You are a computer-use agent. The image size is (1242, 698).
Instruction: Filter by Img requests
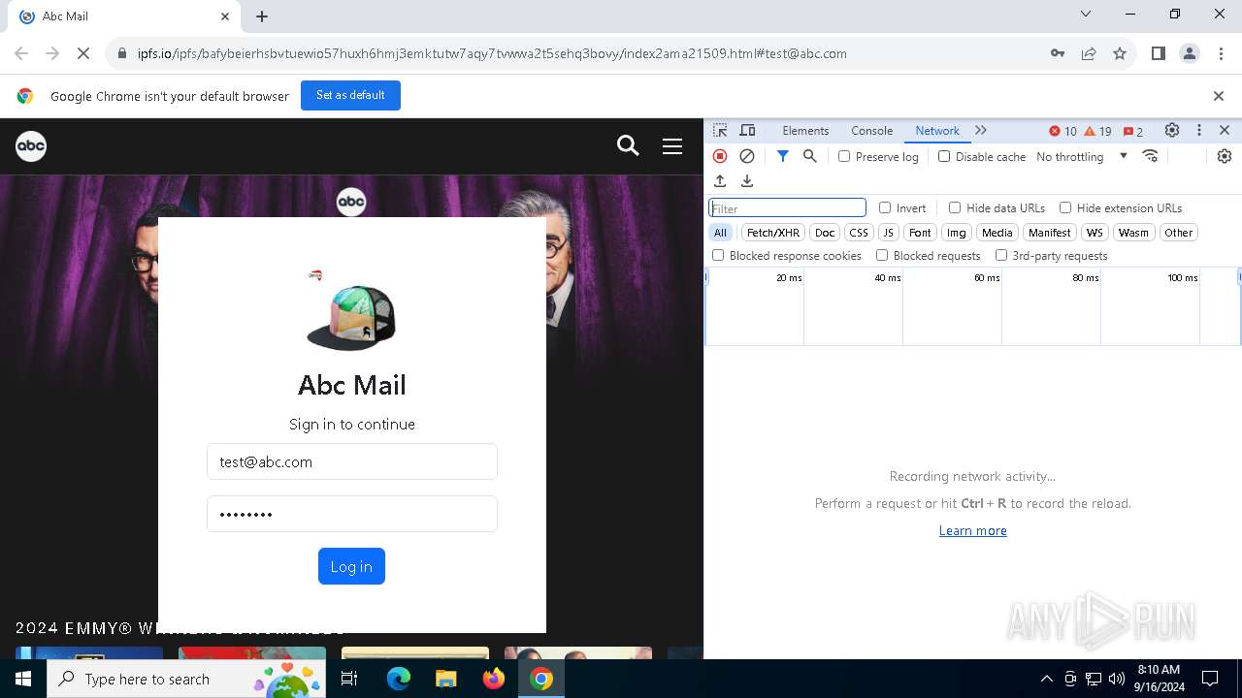coord(957,233)
